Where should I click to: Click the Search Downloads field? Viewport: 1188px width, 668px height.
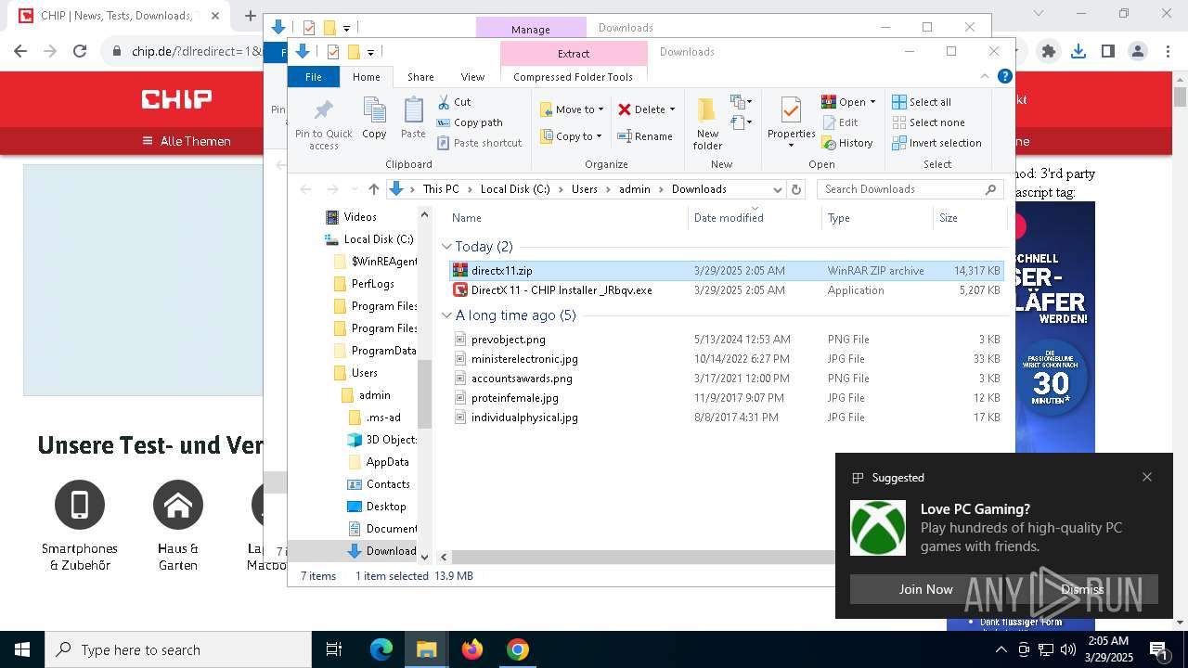coord(910,189)
